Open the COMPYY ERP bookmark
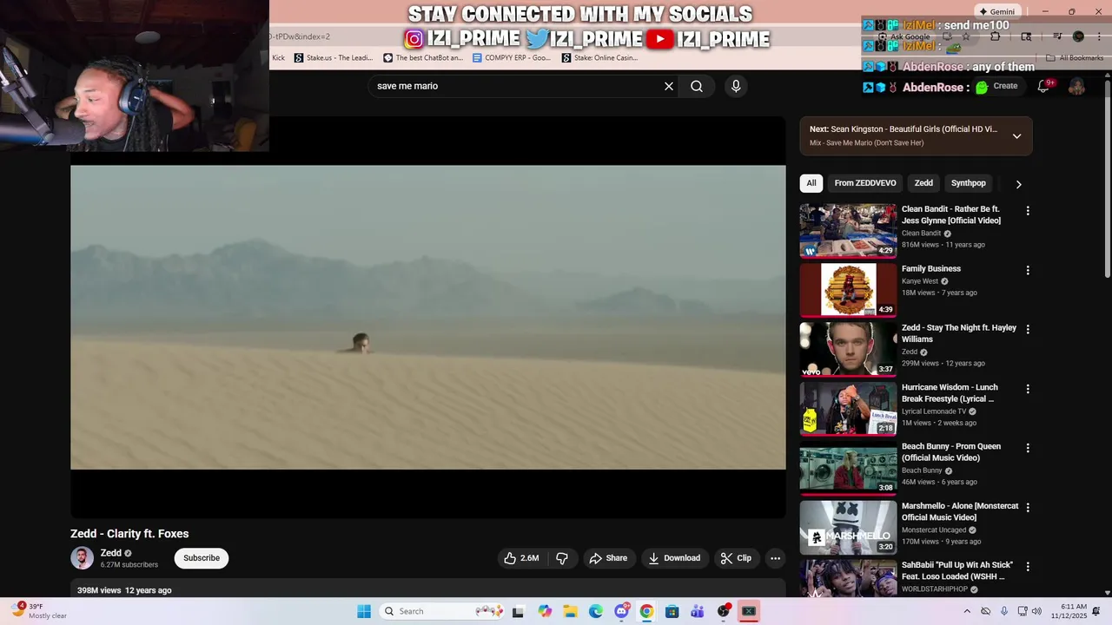This screenshot has height=625, width=1112. point(511,58)
